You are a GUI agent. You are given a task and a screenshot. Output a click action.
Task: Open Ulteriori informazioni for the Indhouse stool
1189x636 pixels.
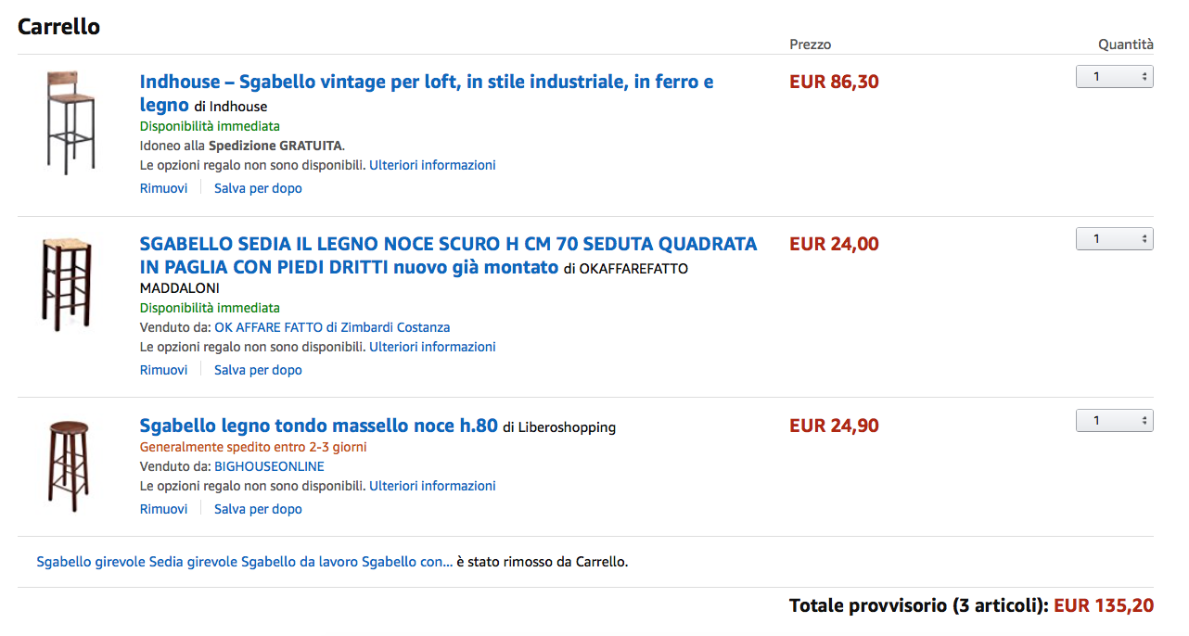432,165
